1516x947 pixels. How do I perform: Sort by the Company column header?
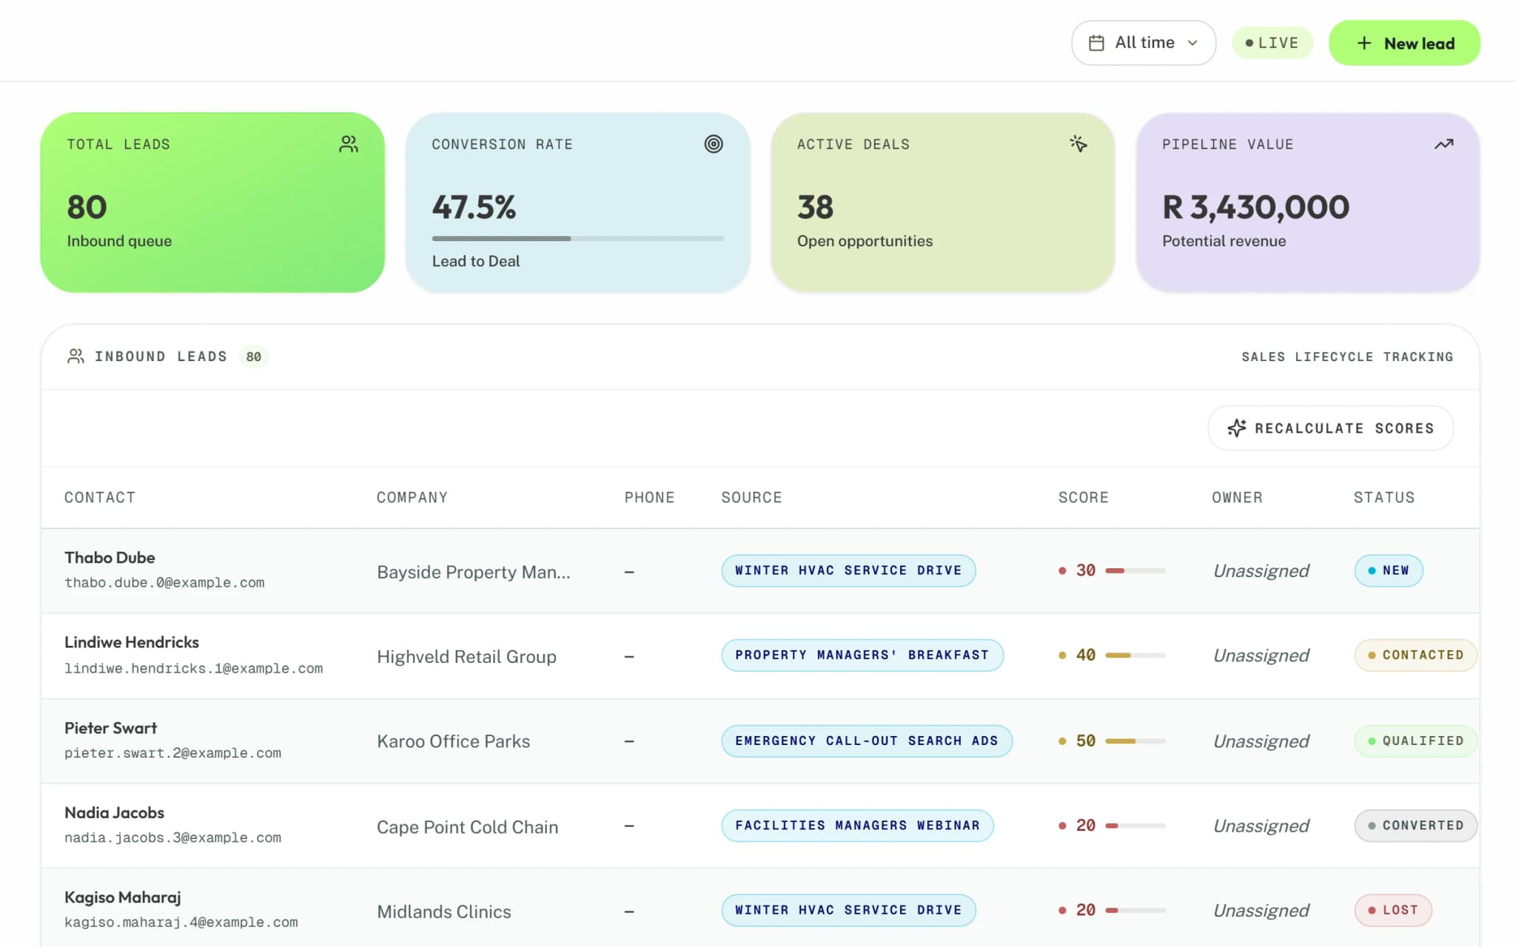click(412, 497)
